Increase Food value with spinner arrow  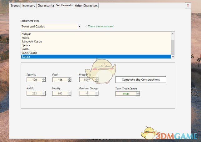pyautogui.click(x=69, y=79)
